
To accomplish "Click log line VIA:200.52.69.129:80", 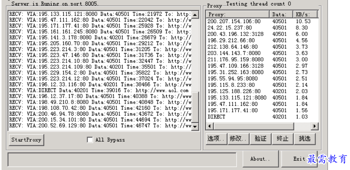I will pyautogui.click(x=100, y=126).
